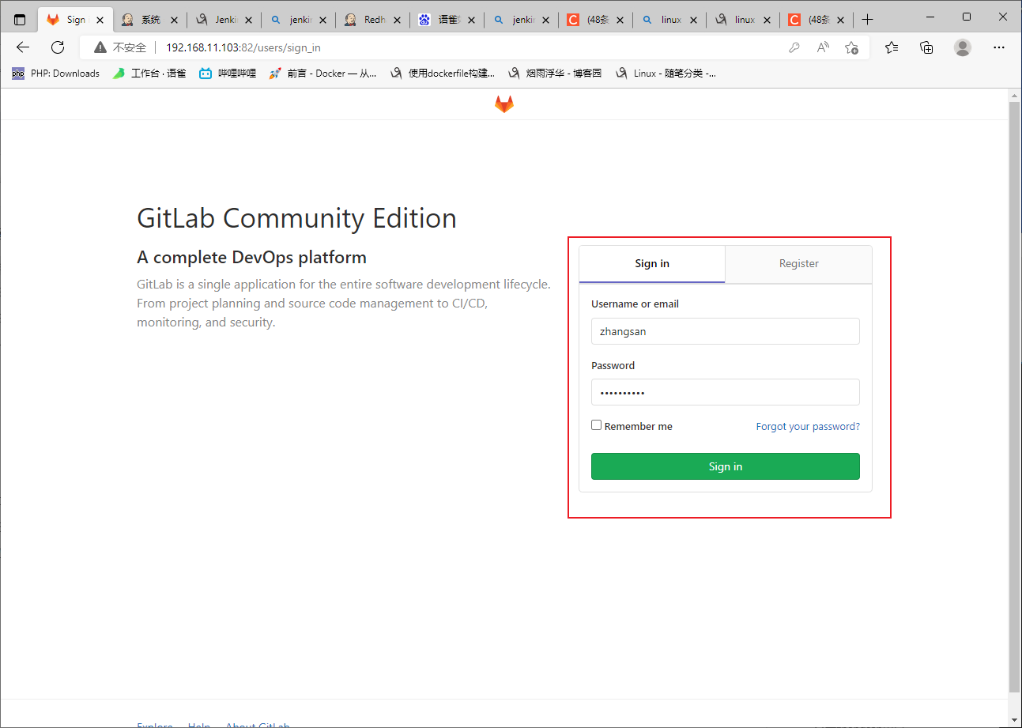1022x728 pixels.
Task: Switch to the 系统 browser tab
Action: (149, 20)
